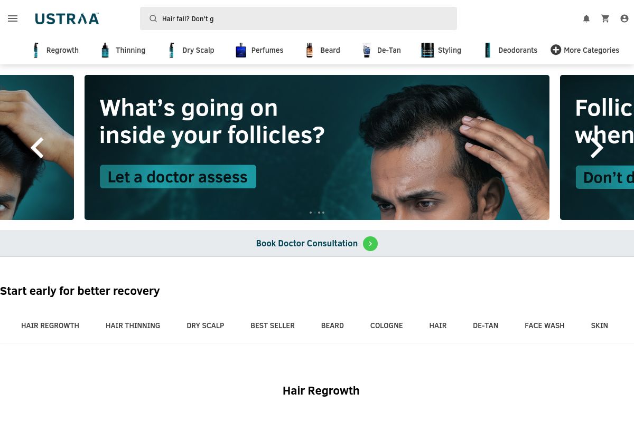Show the previous banner slide
The width and height of the screenshot is (634, 422).
coord(37,148)
